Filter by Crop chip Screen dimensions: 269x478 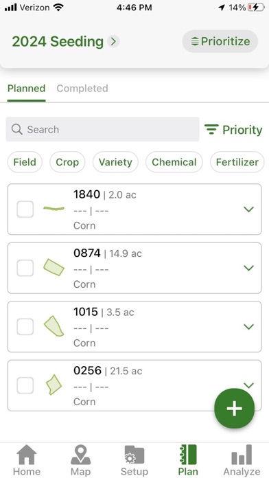(x=67, y=162)
